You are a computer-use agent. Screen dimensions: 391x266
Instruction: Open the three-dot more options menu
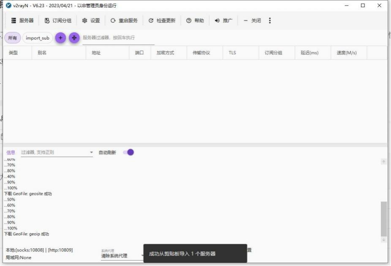coord(270,21)
